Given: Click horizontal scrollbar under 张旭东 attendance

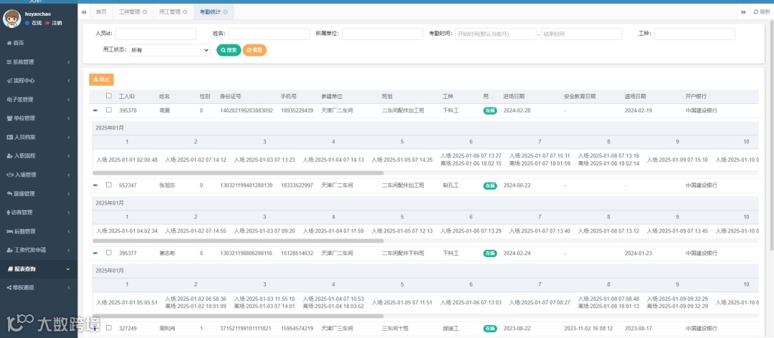Looking at the screenshot, I should click(238, 241).
